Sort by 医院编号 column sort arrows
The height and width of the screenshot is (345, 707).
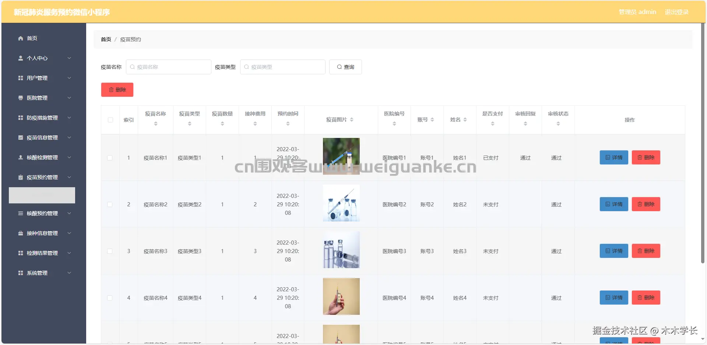(x=394, y=124)
